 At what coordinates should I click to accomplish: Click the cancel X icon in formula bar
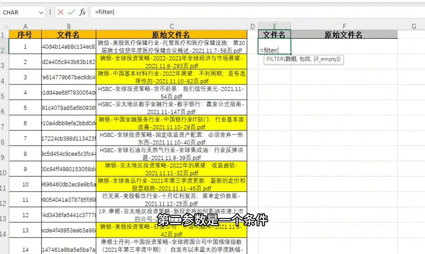[x=61, y=12]
